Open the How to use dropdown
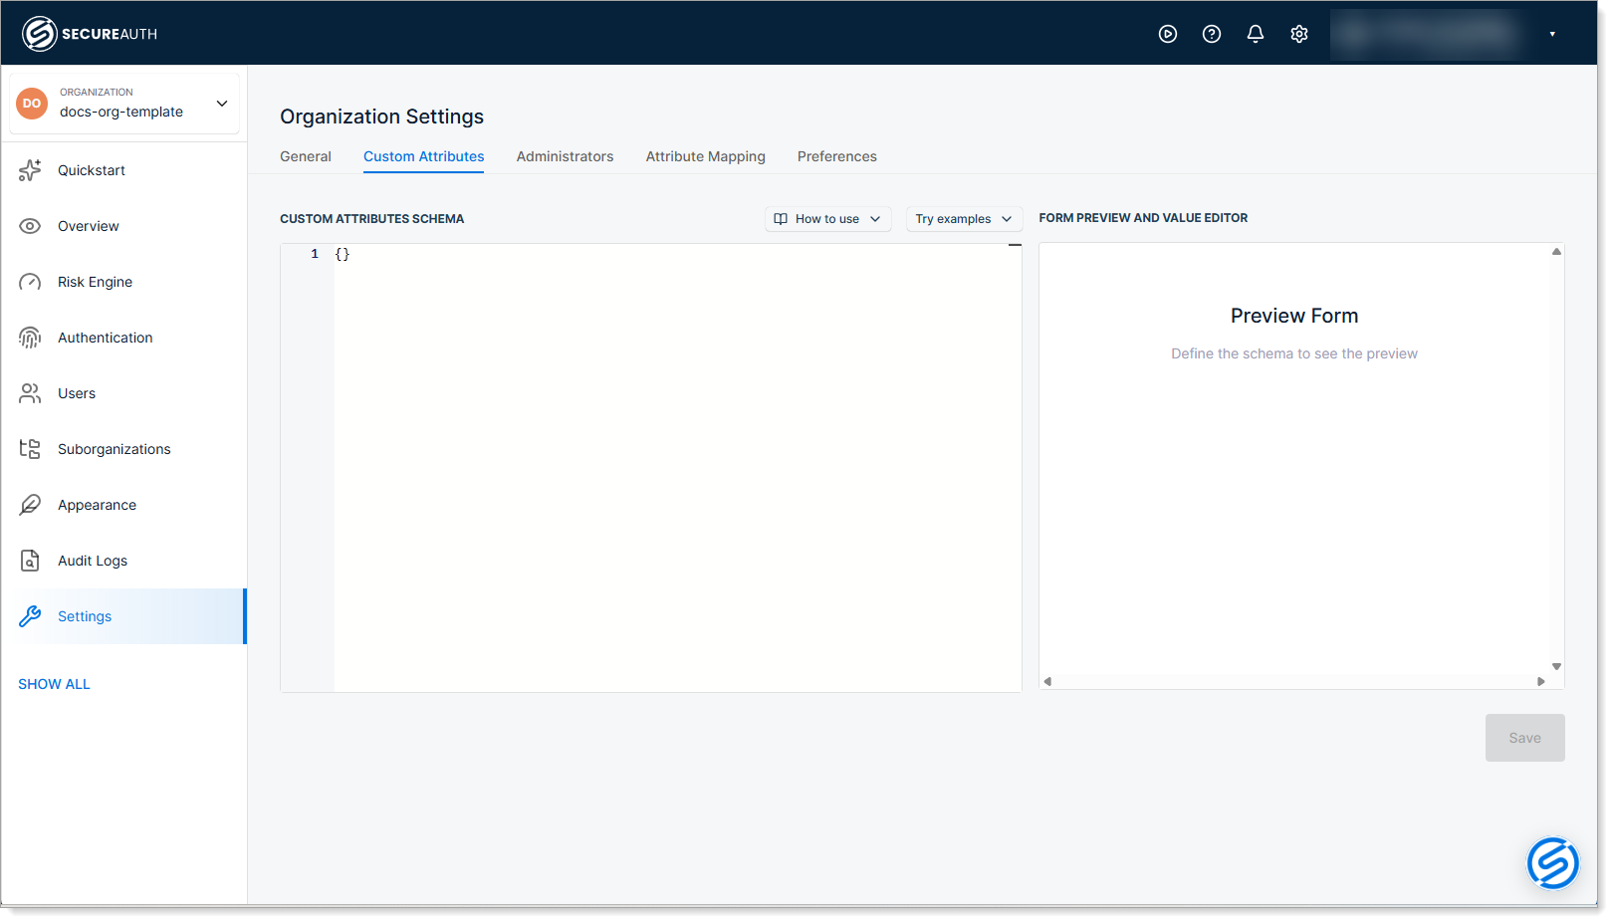The image size is (1613, 923). pyautogui.click(x=827, y=218)
